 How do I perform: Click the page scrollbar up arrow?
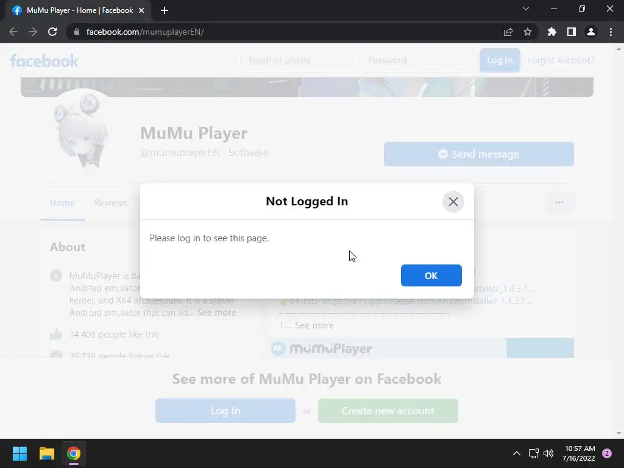(x=619, y=49)
